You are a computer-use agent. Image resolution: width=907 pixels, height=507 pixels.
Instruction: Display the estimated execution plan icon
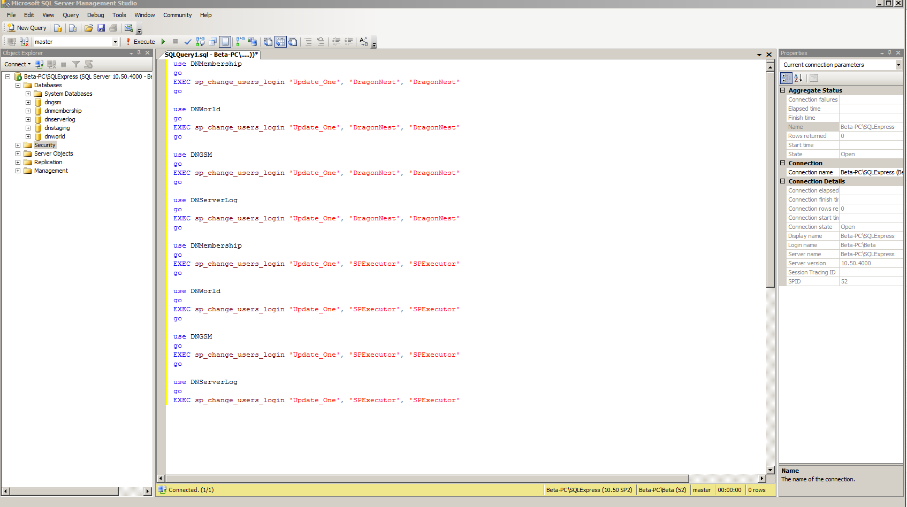click(x=200, y=42)
